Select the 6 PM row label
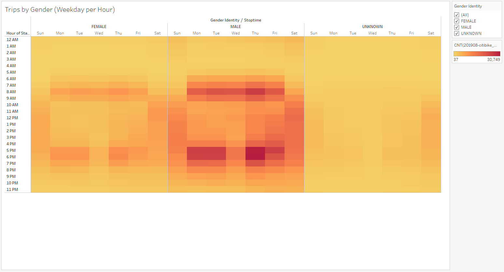504x272 pixels. coord(11,157)
